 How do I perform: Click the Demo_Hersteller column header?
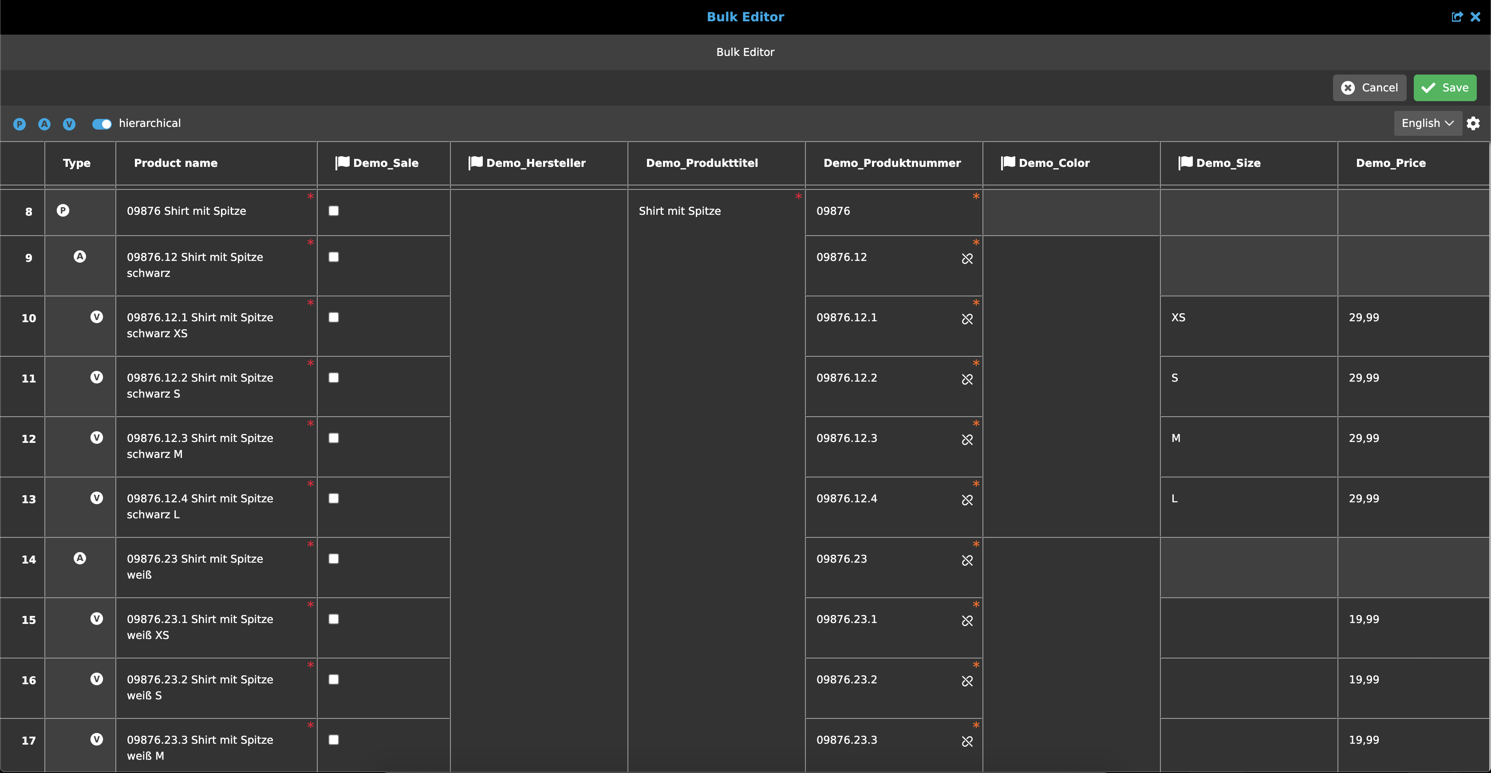coord(536,163)
